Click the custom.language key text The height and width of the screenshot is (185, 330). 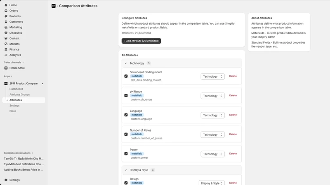[x=141, y=119]
